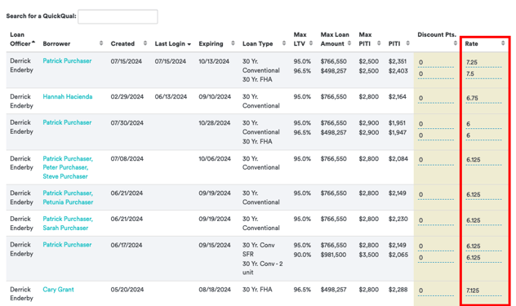Sort by Max PITI column arrows
The image size is (516, 306).
379,43
